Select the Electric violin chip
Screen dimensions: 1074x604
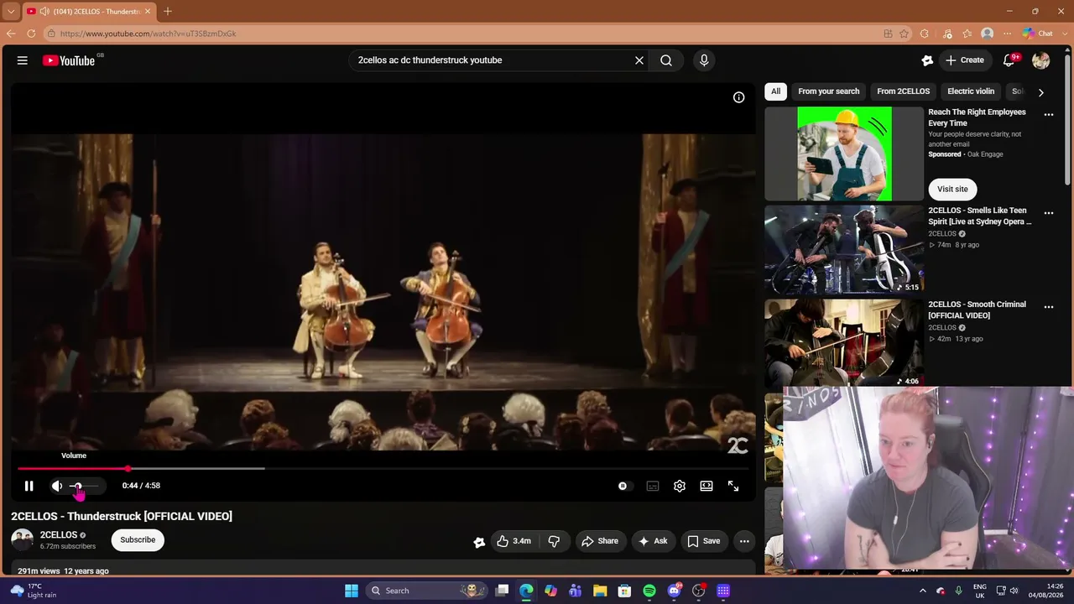click(x=971, y=91)
